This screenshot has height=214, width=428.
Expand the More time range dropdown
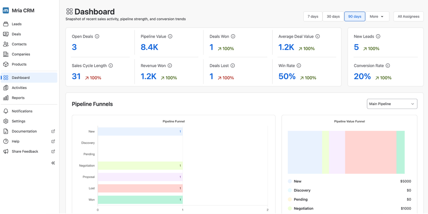coord(377,16)
